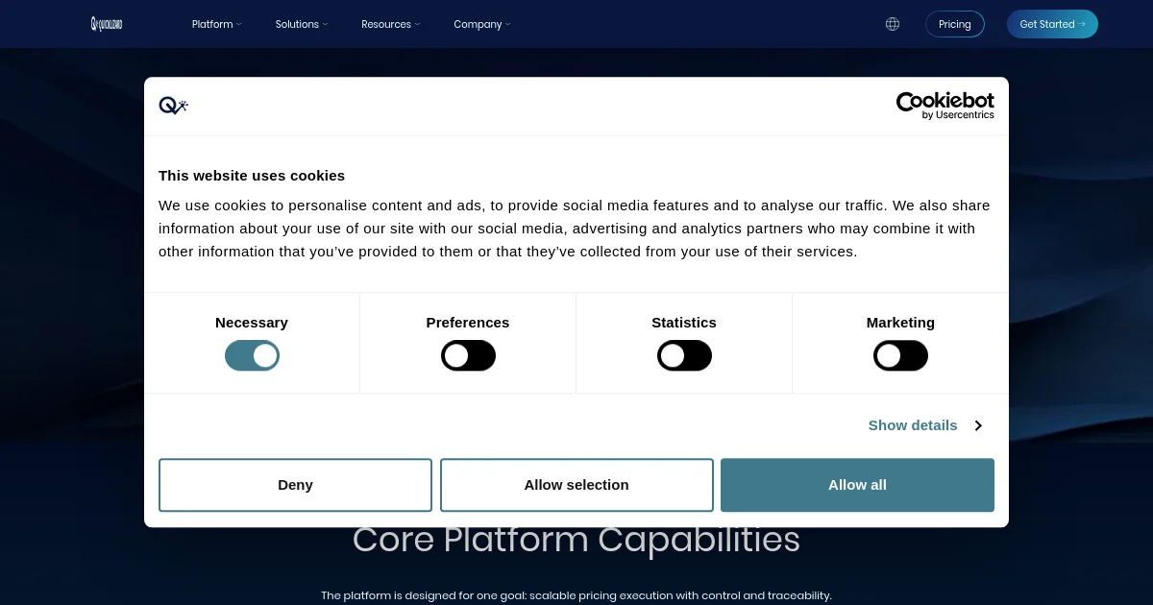Deny all cookies

[295, 485]
